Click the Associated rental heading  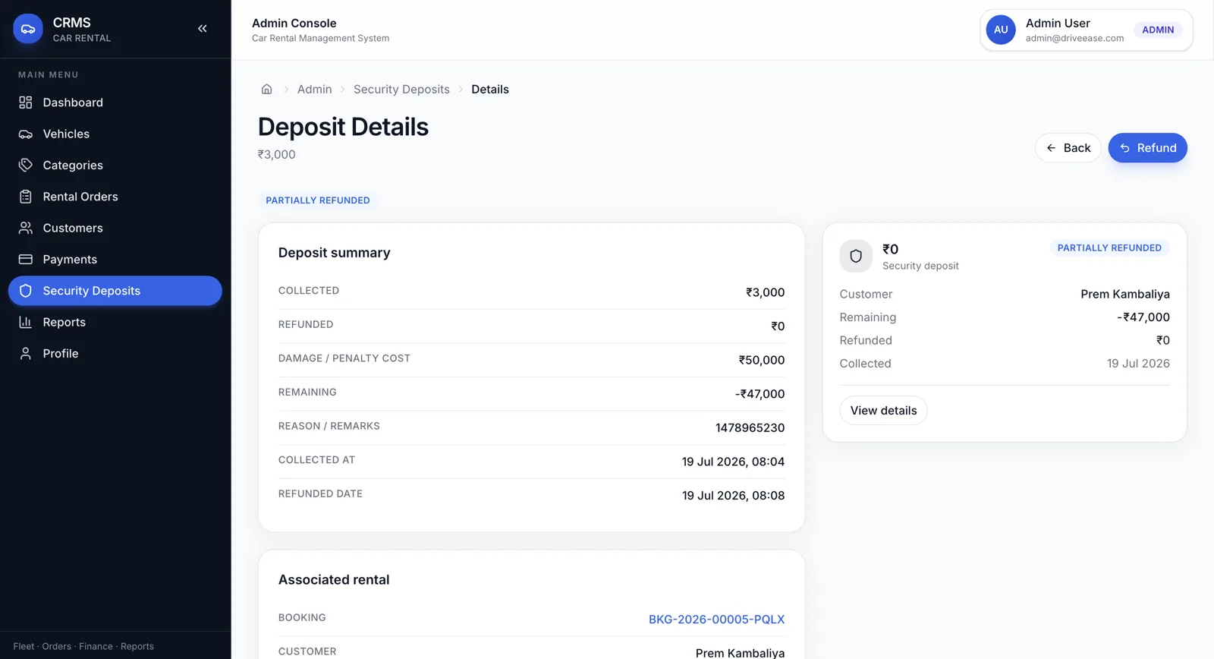click(334, 580)
